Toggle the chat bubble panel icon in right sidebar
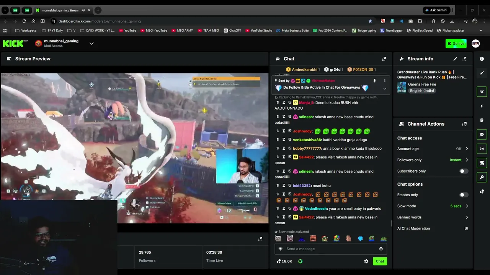This screenshot has width=490, height=275. point(482,134)
